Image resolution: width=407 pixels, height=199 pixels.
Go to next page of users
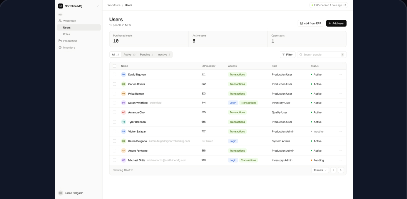coord(341,170)
